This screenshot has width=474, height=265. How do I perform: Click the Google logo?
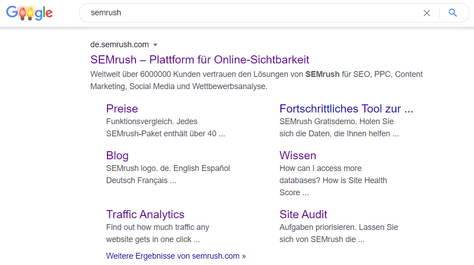29,13
